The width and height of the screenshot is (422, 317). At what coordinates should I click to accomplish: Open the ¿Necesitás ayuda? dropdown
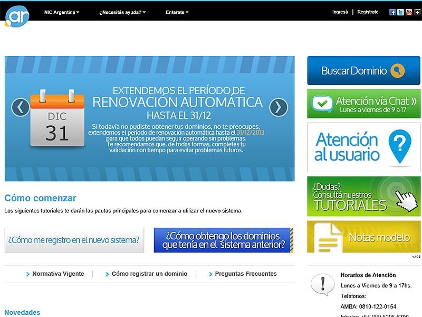point(122,12)
